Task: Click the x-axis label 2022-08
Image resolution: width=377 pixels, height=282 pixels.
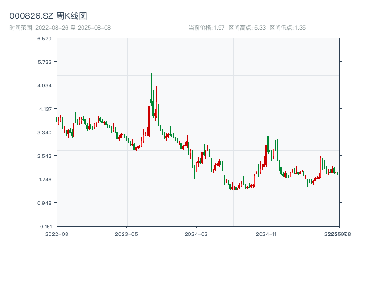Action: pyautogui.click(x=57, y=234)
